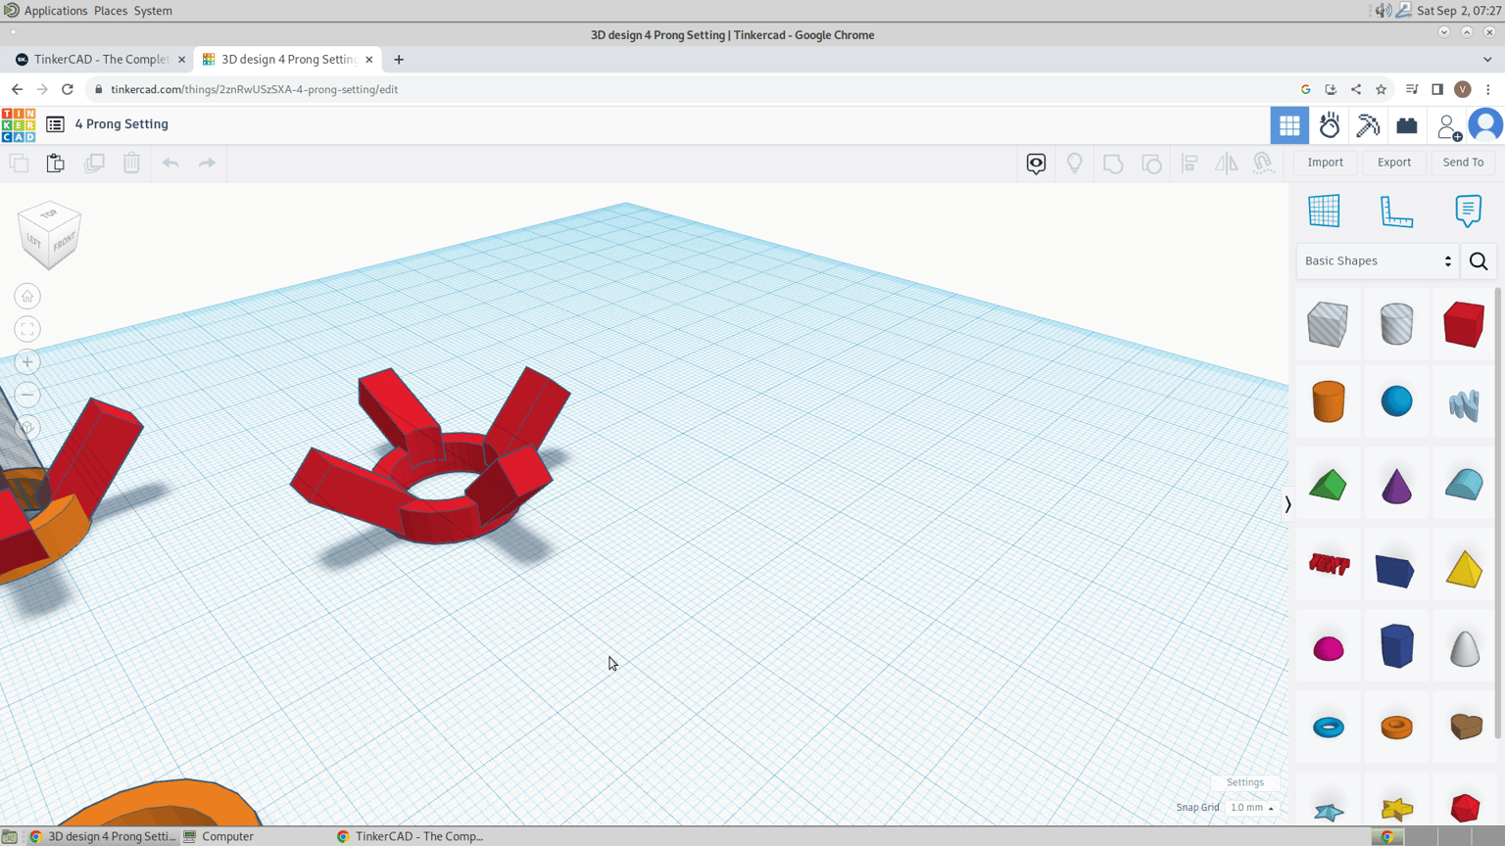Collapse the shapes panel with chevron
This screenshot has width=1505, height=846.
tap(1287, 504)
